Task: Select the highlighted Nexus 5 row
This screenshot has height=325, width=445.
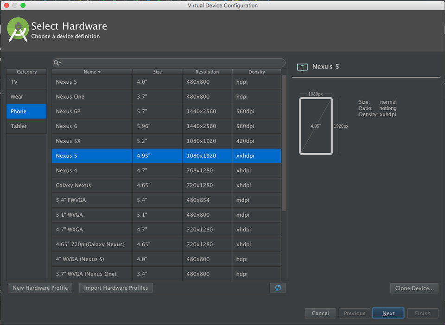Action: (166, 156)
